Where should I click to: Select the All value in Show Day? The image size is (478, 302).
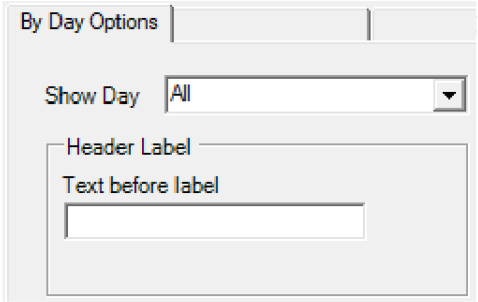(180, 94)
